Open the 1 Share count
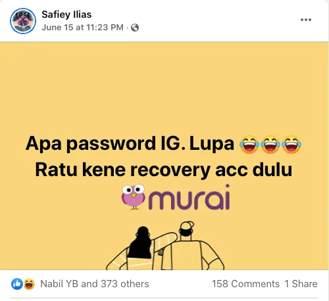Viewport: 329px width, 301px height. click(301, 284)
